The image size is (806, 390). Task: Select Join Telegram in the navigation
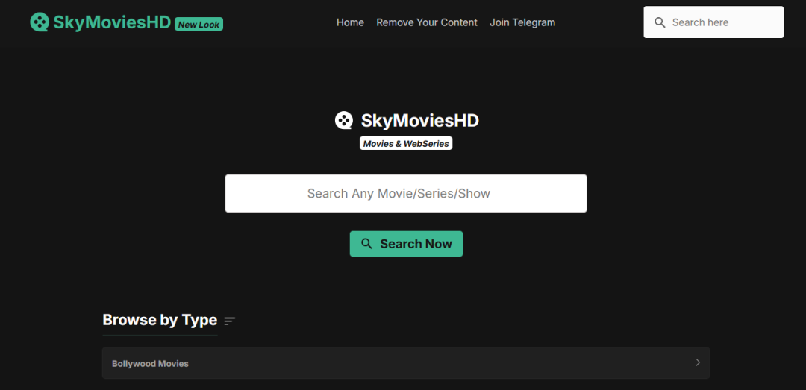point(522,22)
